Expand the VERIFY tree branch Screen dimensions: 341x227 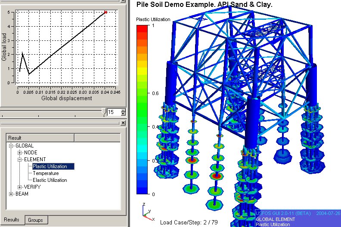(x=20, y=187)
